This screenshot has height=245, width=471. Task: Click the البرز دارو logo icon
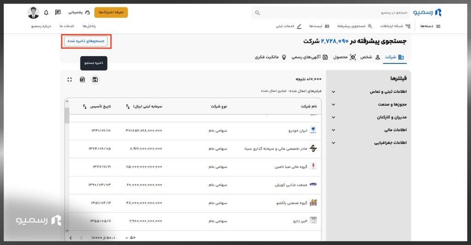(x=313, y=221)
